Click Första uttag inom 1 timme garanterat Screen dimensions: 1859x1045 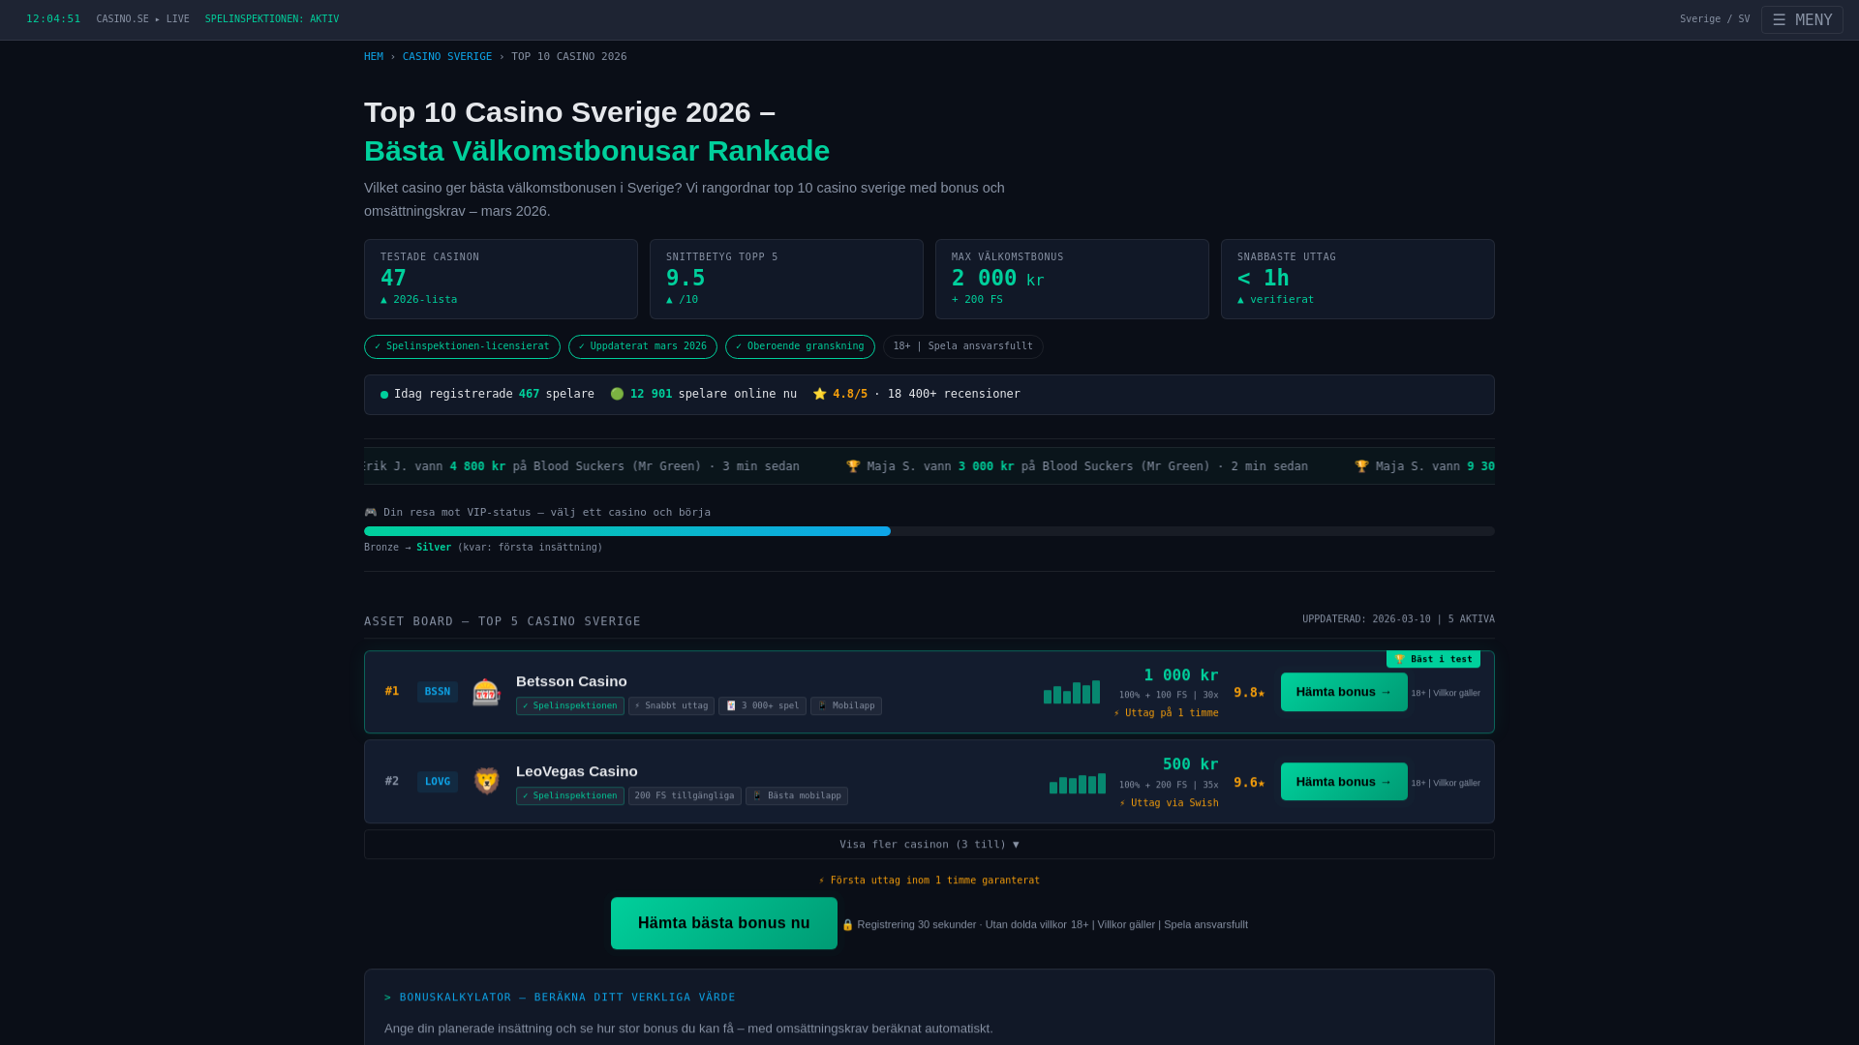pyautogui.click(x=929, y=881)
